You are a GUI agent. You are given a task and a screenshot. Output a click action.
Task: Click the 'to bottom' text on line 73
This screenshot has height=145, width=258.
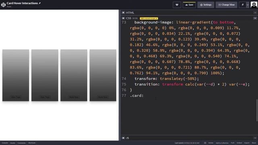223,22
